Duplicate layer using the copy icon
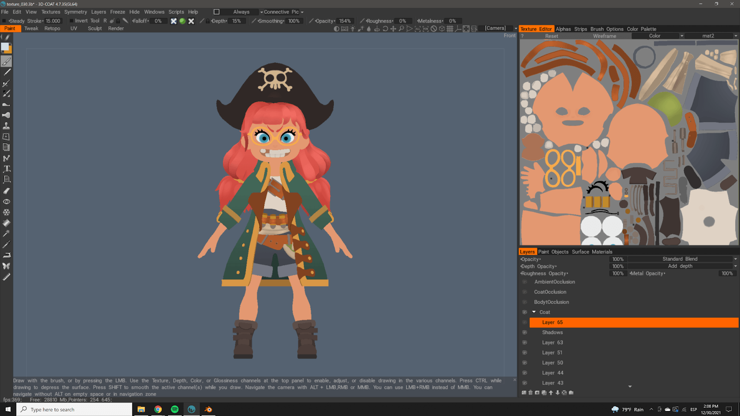The image size is (740, 416). coord(544,392)
